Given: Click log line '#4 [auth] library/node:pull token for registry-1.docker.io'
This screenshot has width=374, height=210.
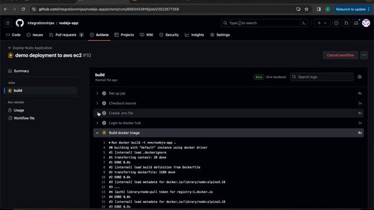Looking at the screenshot, I should pos(161,192).
